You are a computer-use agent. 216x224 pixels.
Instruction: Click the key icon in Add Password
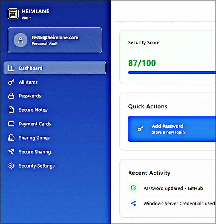[140, 129]
